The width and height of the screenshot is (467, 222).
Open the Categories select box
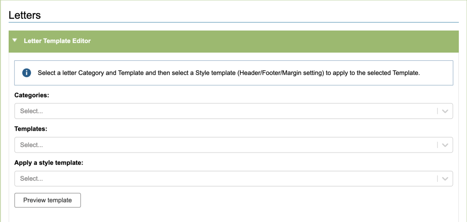tap(228, 111)
